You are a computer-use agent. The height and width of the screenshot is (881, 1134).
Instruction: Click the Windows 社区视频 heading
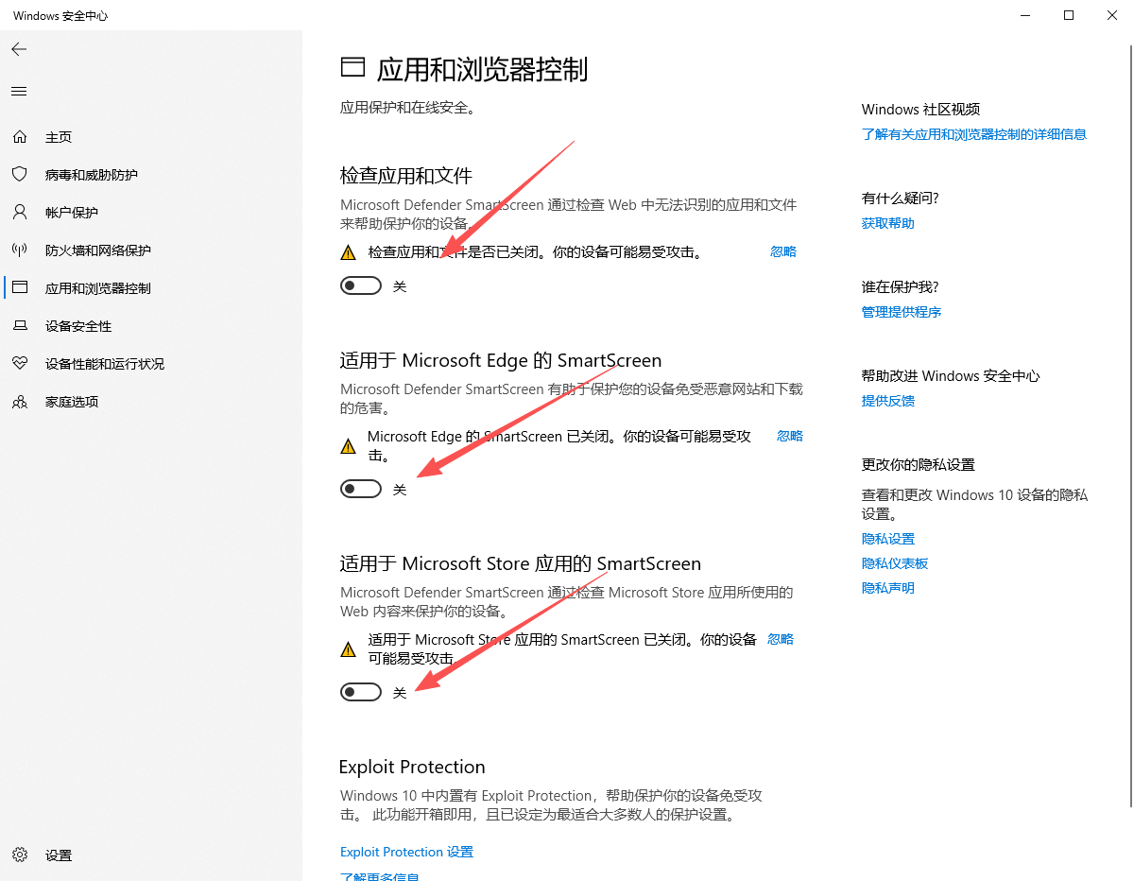tap(921, 110)
